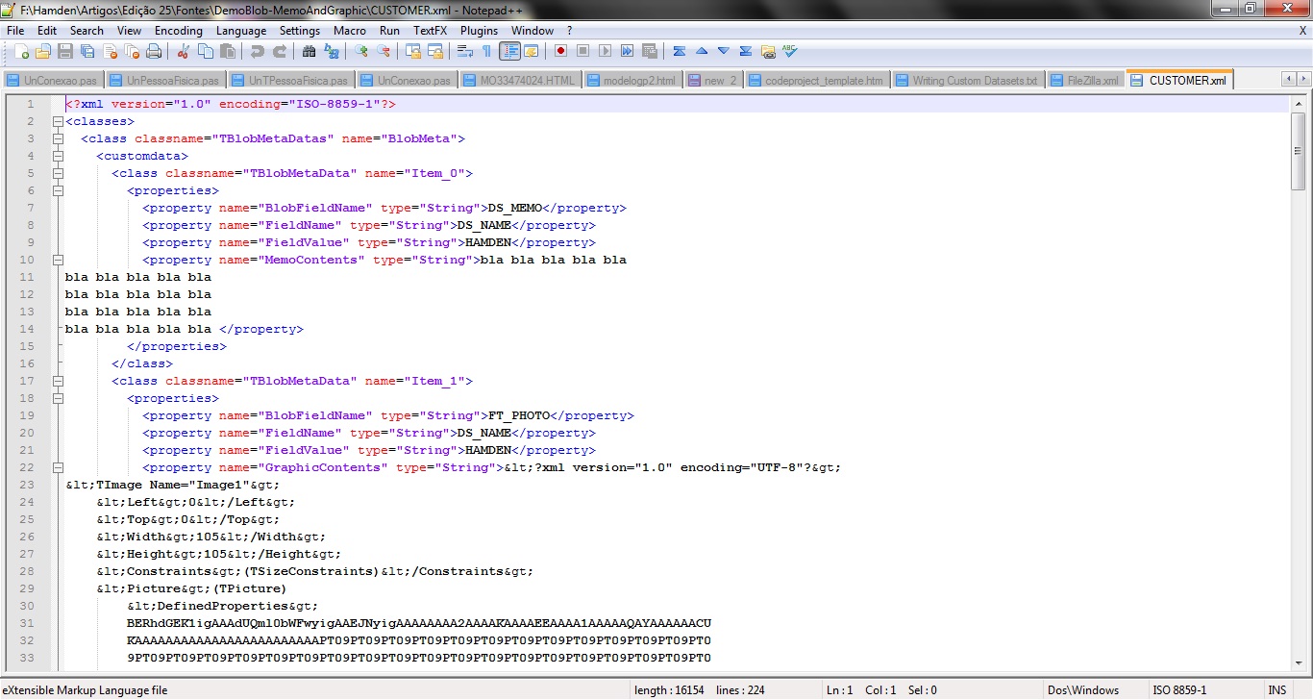Open the Replace toolbar icon
The width and height of the screenshot is (1313, 700).
click(x=332, y=51)
